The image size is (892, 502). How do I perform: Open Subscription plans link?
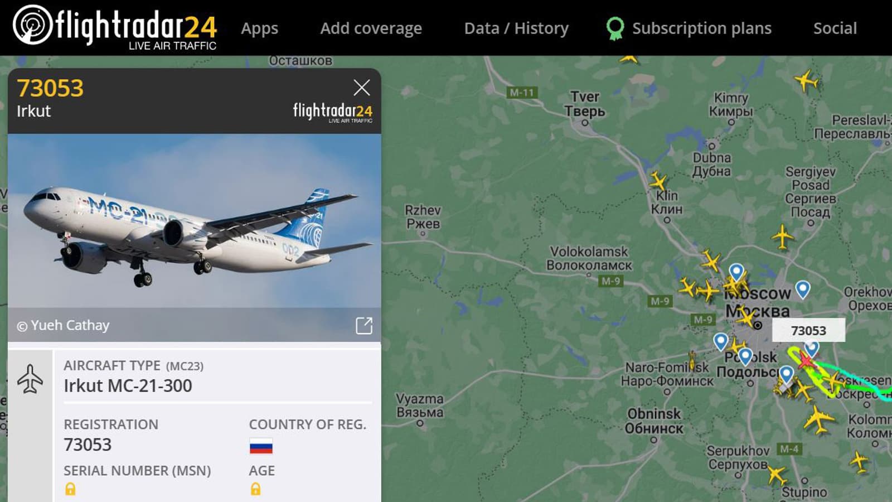(x=702, y=28)
